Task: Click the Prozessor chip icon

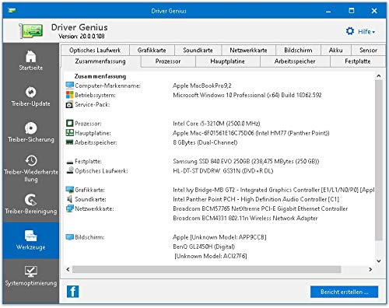Action: point(69,123)
